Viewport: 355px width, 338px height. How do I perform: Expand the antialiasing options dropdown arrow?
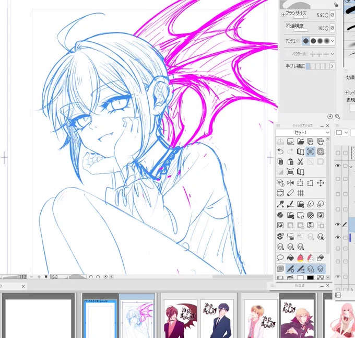click(333, 41)
